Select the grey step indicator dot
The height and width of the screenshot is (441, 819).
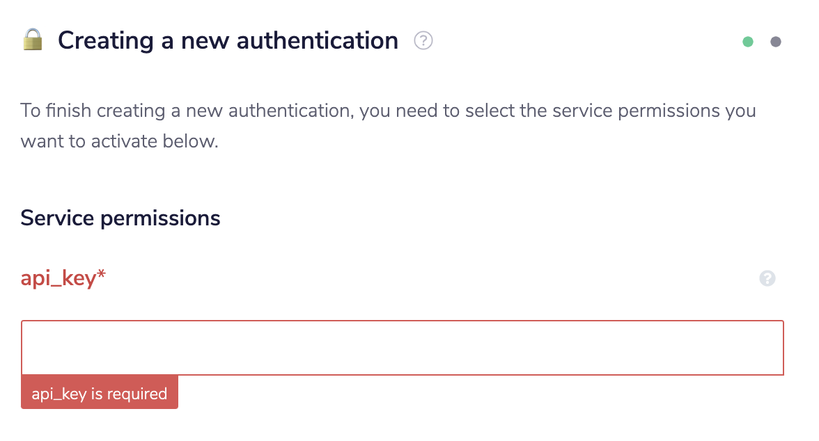776,42
